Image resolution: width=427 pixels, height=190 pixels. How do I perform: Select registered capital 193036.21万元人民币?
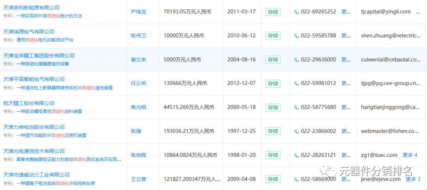point(189,131)
